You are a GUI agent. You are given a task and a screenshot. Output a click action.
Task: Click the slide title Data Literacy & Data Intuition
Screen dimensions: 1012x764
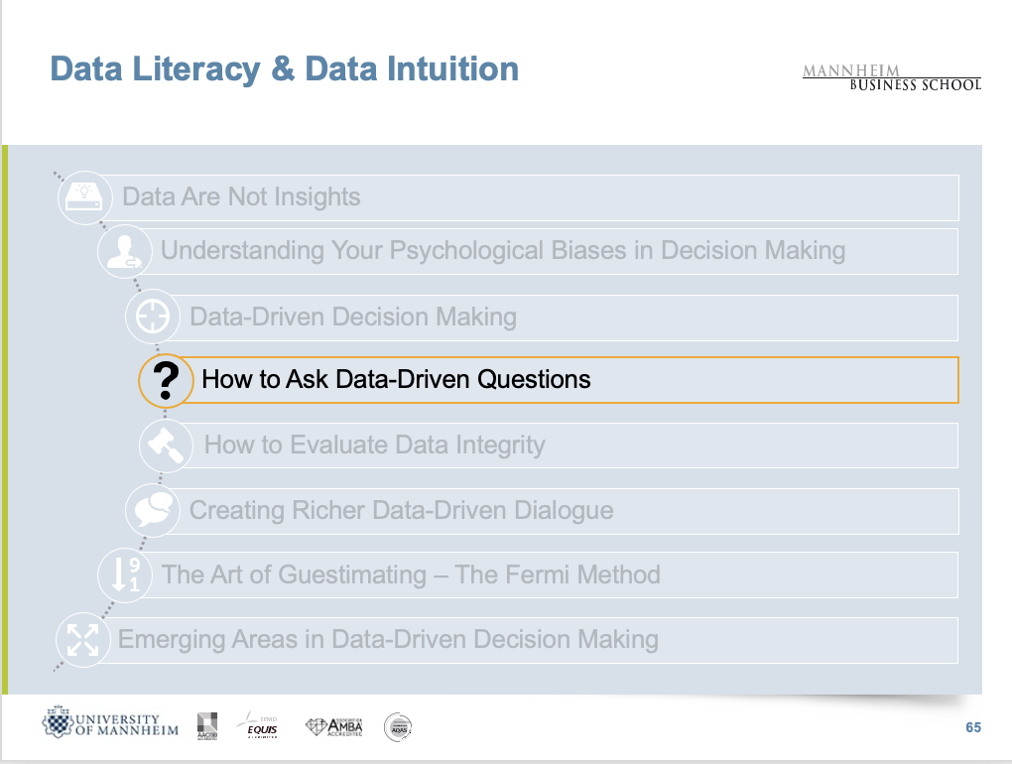pyautogui.click(x=284, y=69)
